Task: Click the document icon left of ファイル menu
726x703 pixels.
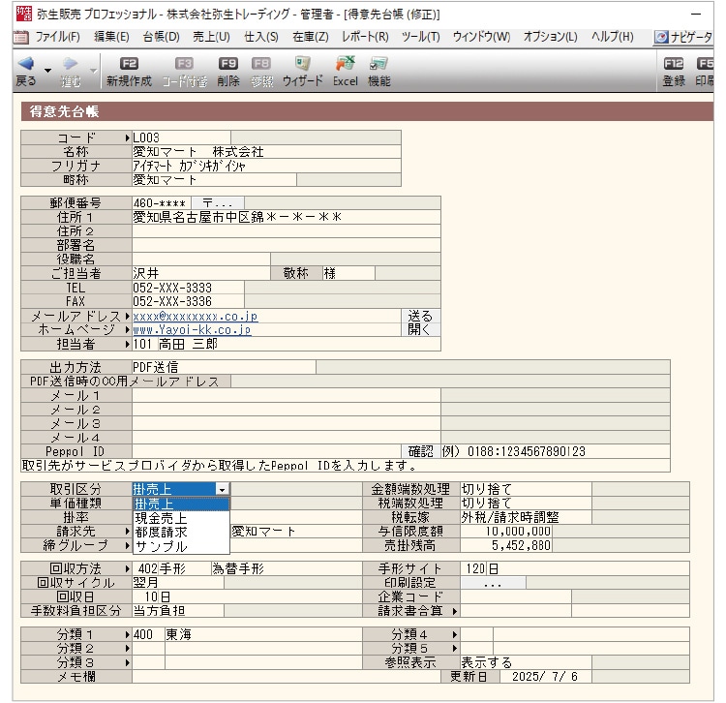Action: pyautogui.click(x=20, y=37)
